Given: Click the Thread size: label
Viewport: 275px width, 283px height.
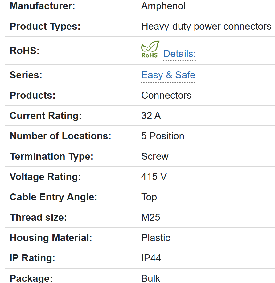Looking at the screenshot, I should (38, 217).
